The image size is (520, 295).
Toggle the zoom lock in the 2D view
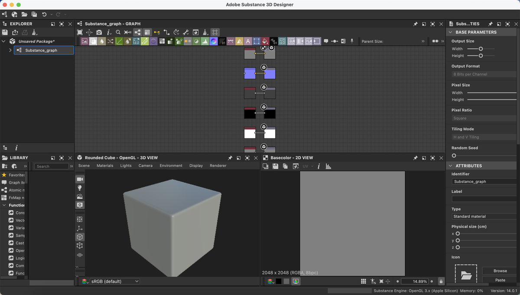tap(441, 281)
